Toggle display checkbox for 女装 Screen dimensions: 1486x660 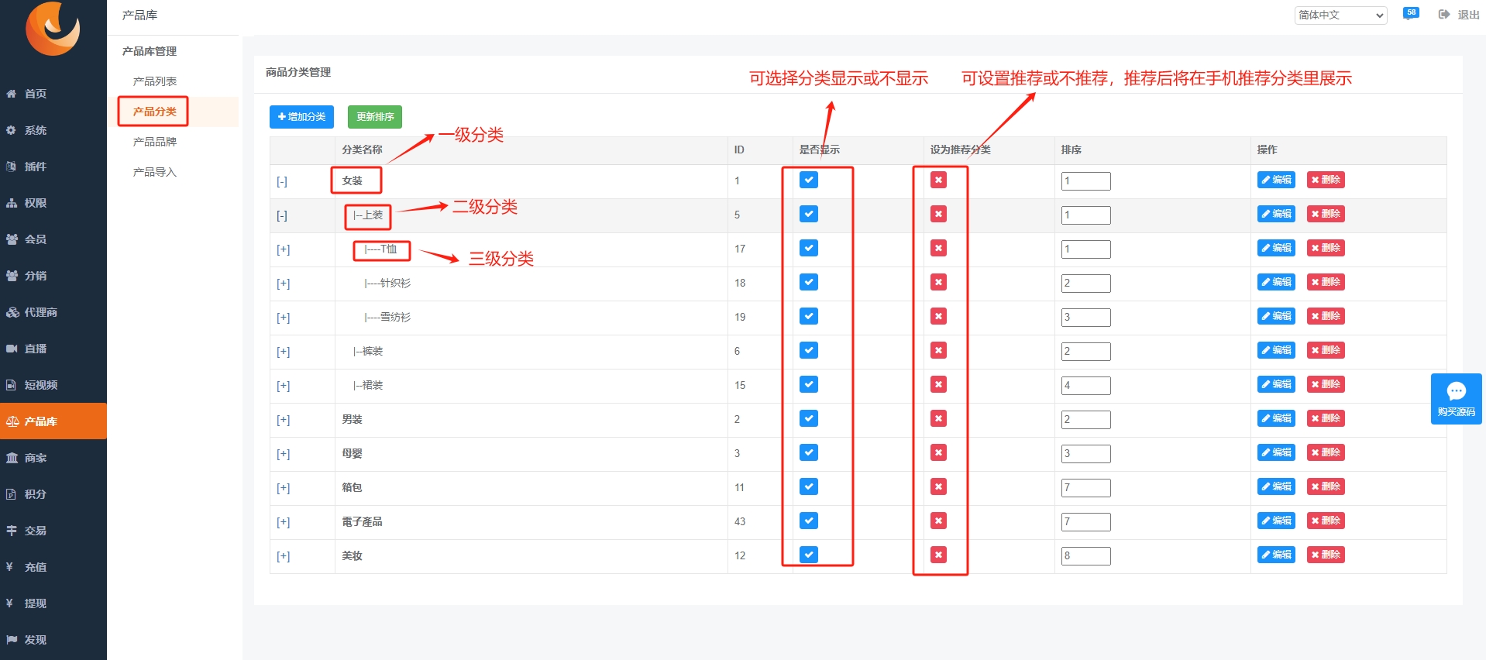tap(809, 180)
